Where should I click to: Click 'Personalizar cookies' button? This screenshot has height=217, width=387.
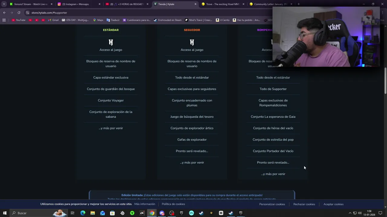click(x=272, y=204)
